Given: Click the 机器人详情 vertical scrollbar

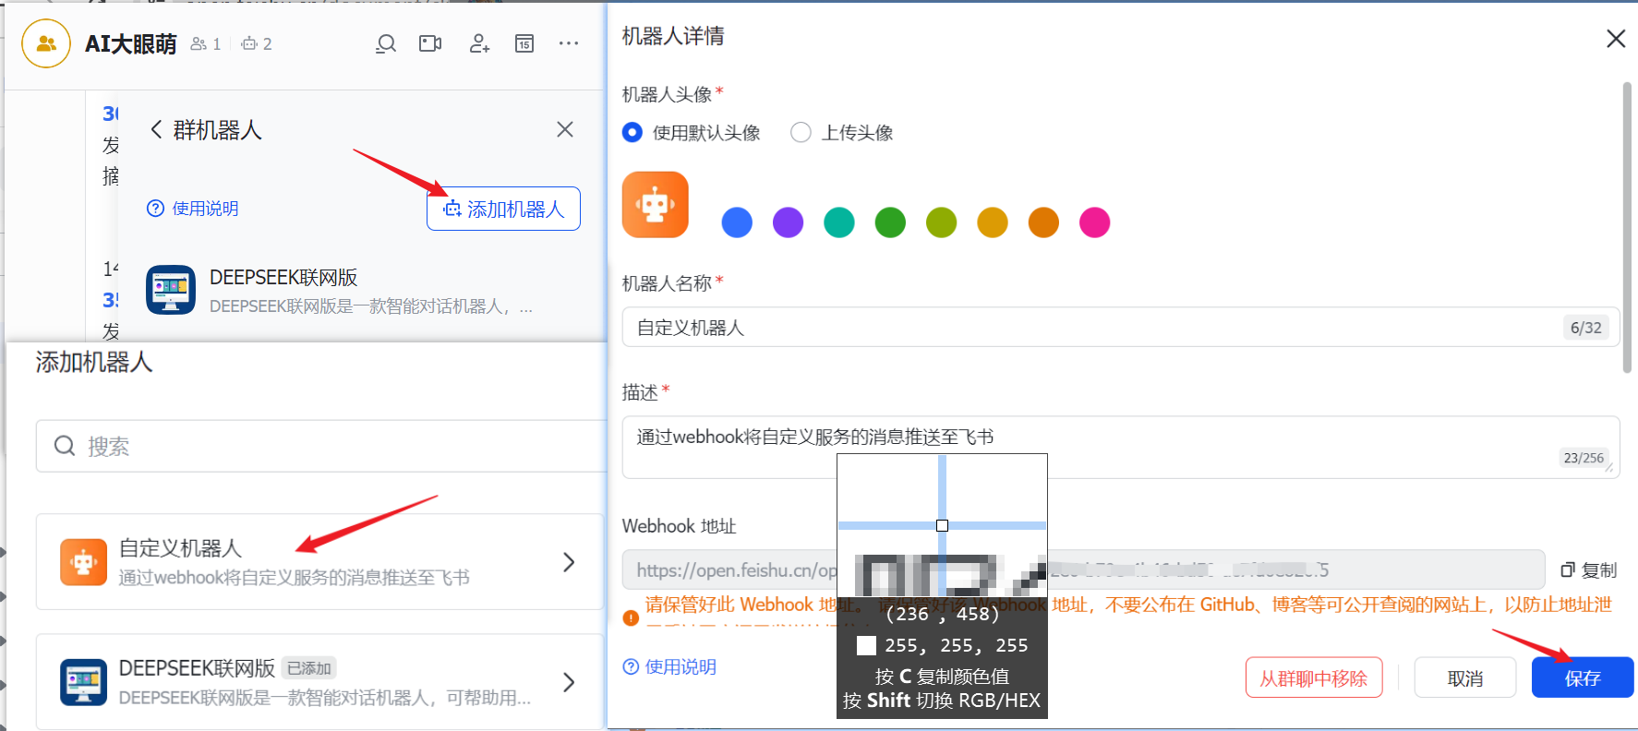Looking at the screenshot, I should 1627,227.
